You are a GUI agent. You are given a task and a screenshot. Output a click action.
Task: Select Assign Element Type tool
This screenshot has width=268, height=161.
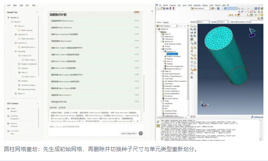[195, 33]
